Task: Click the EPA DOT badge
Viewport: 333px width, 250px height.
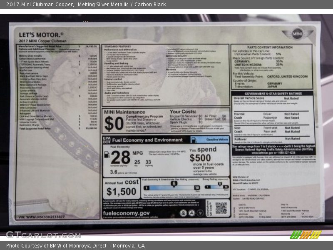Action: coord(107,140)
